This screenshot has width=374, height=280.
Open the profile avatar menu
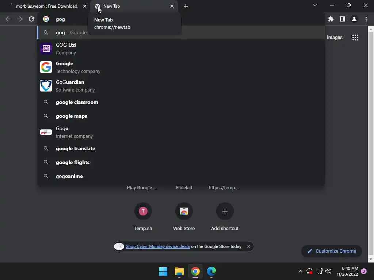coord(354,19)
